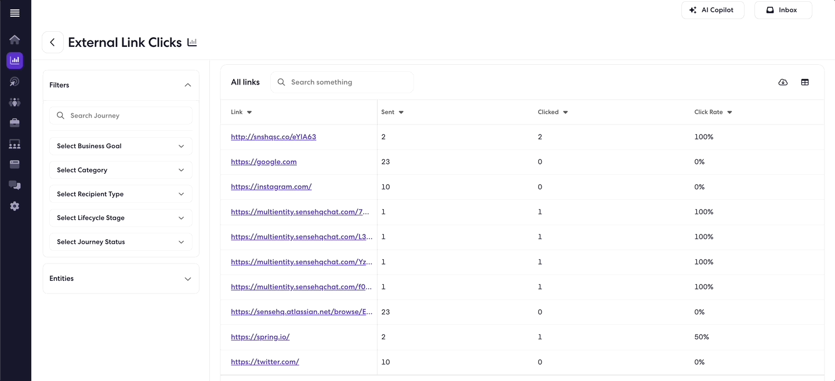This screenshot has width=835, height=381.
Task: Open the Inbox button
Action: 783,10
